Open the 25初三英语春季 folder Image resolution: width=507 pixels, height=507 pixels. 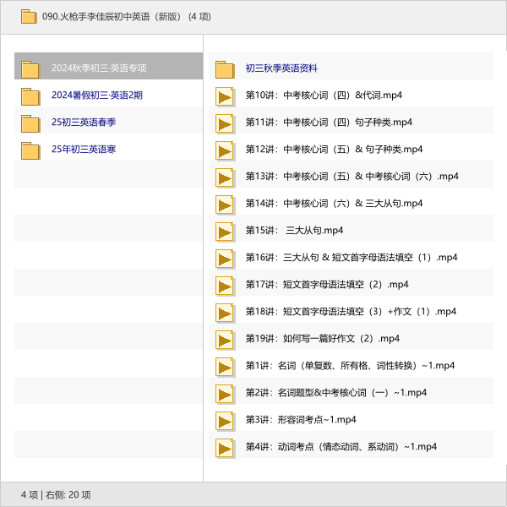click(84, 123)
